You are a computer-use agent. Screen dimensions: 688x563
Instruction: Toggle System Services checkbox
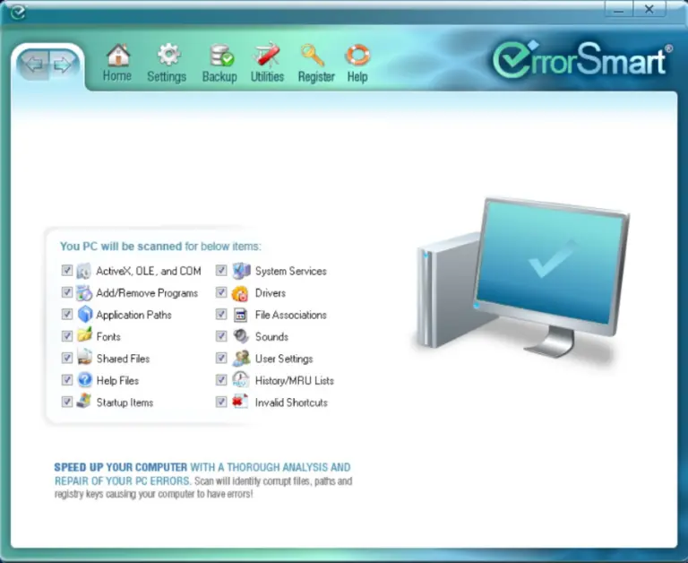click(221, 270)
